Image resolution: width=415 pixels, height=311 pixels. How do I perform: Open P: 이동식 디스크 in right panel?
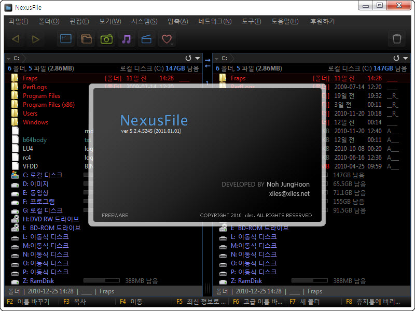[254, 272]
